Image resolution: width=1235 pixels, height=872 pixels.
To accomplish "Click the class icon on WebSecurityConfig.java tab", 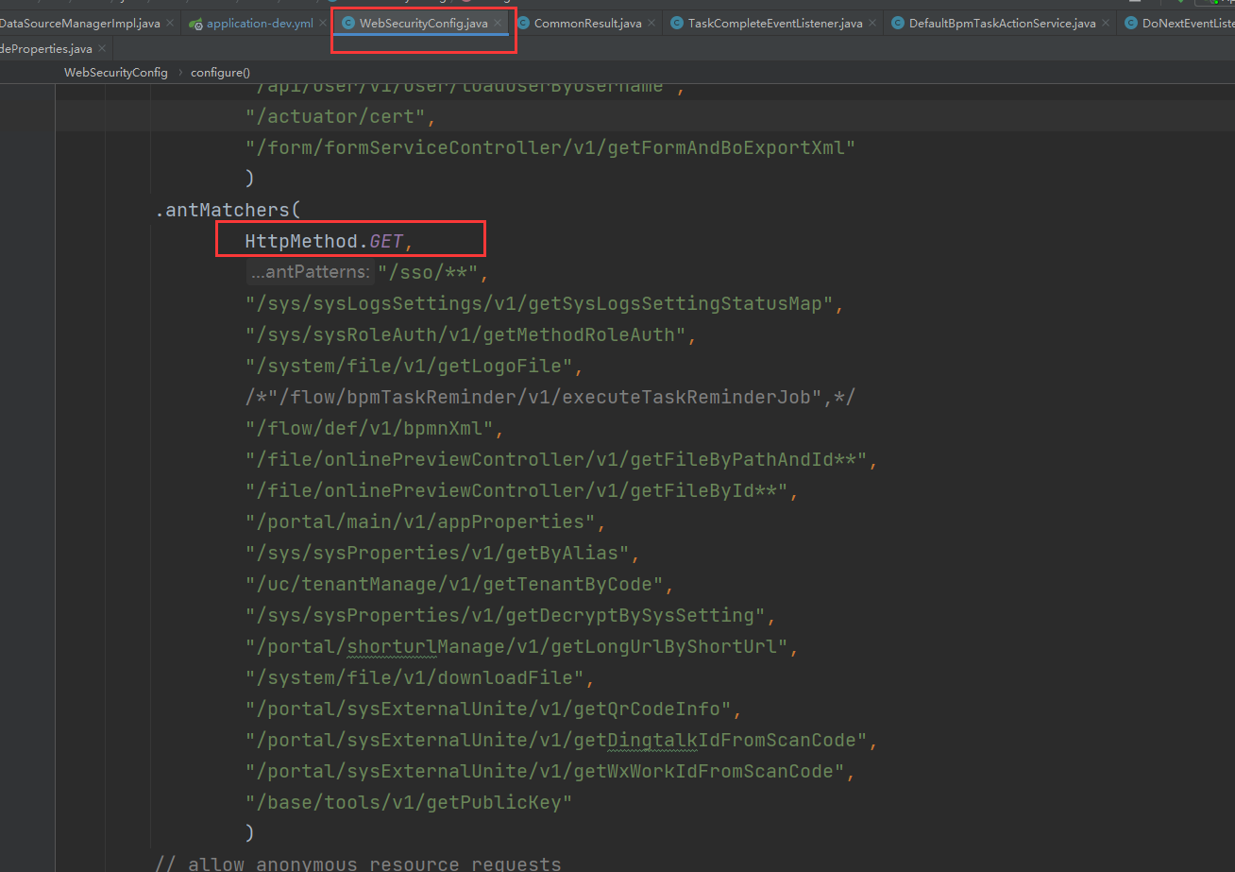I will pos(348,24).
